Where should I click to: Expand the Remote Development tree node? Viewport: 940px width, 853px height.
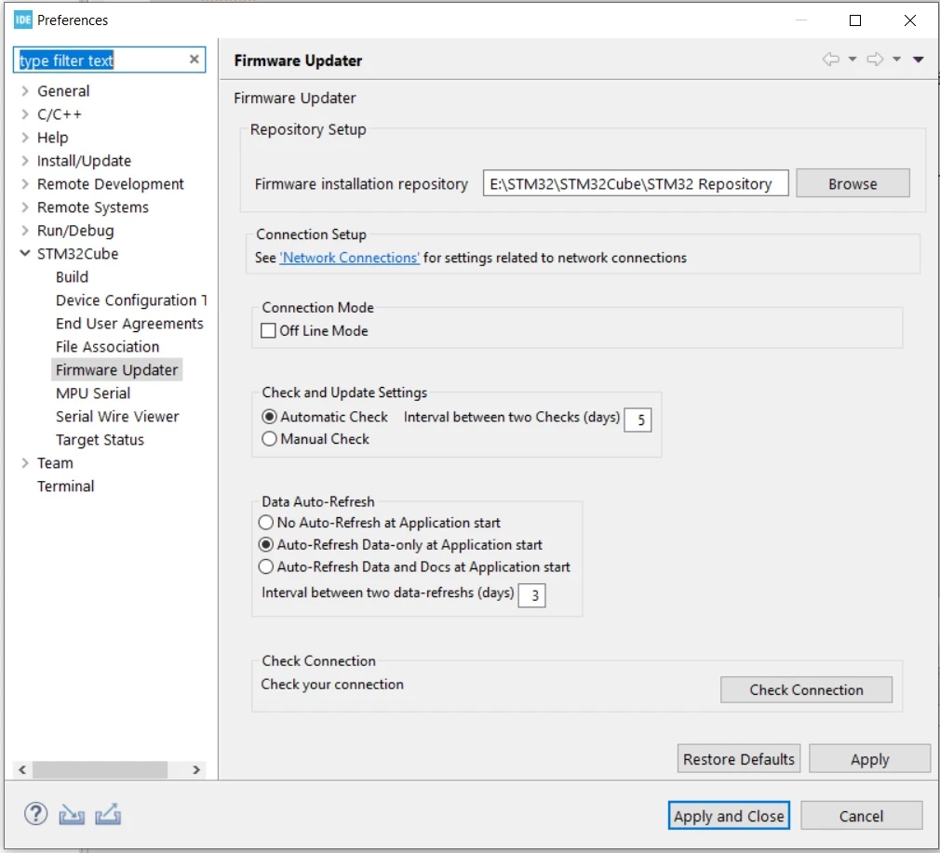pos(24,184)
